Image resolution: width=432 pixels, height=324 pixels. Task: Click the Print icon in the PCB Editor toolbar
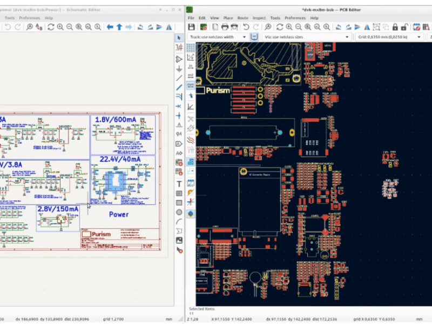226,27
